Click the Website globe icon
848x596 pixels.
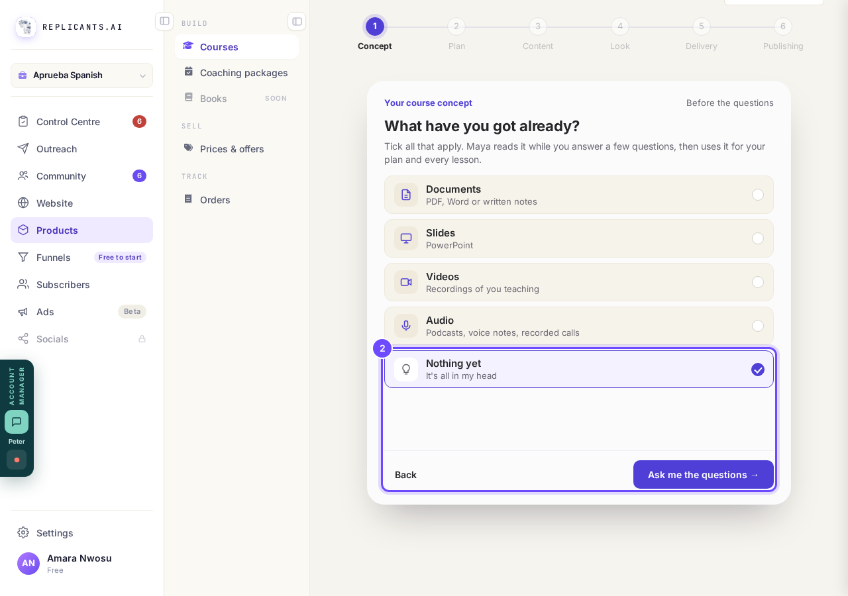point(23,203)
